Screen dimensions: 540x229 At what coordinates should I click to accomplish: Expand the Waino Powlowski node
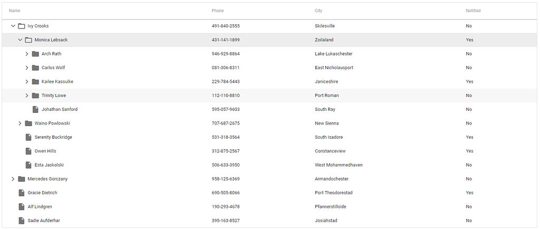tap(20, 123)
